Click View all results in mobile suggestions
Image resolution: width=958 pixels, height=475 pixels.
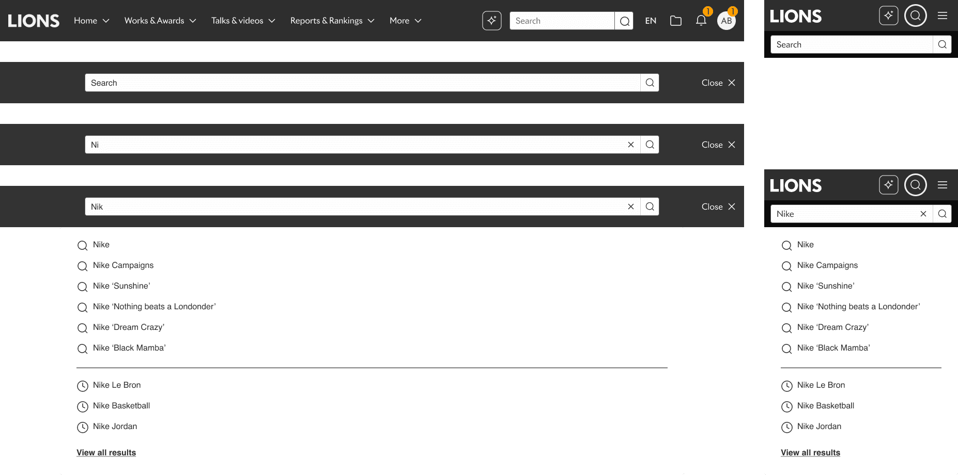coord(810,453)
